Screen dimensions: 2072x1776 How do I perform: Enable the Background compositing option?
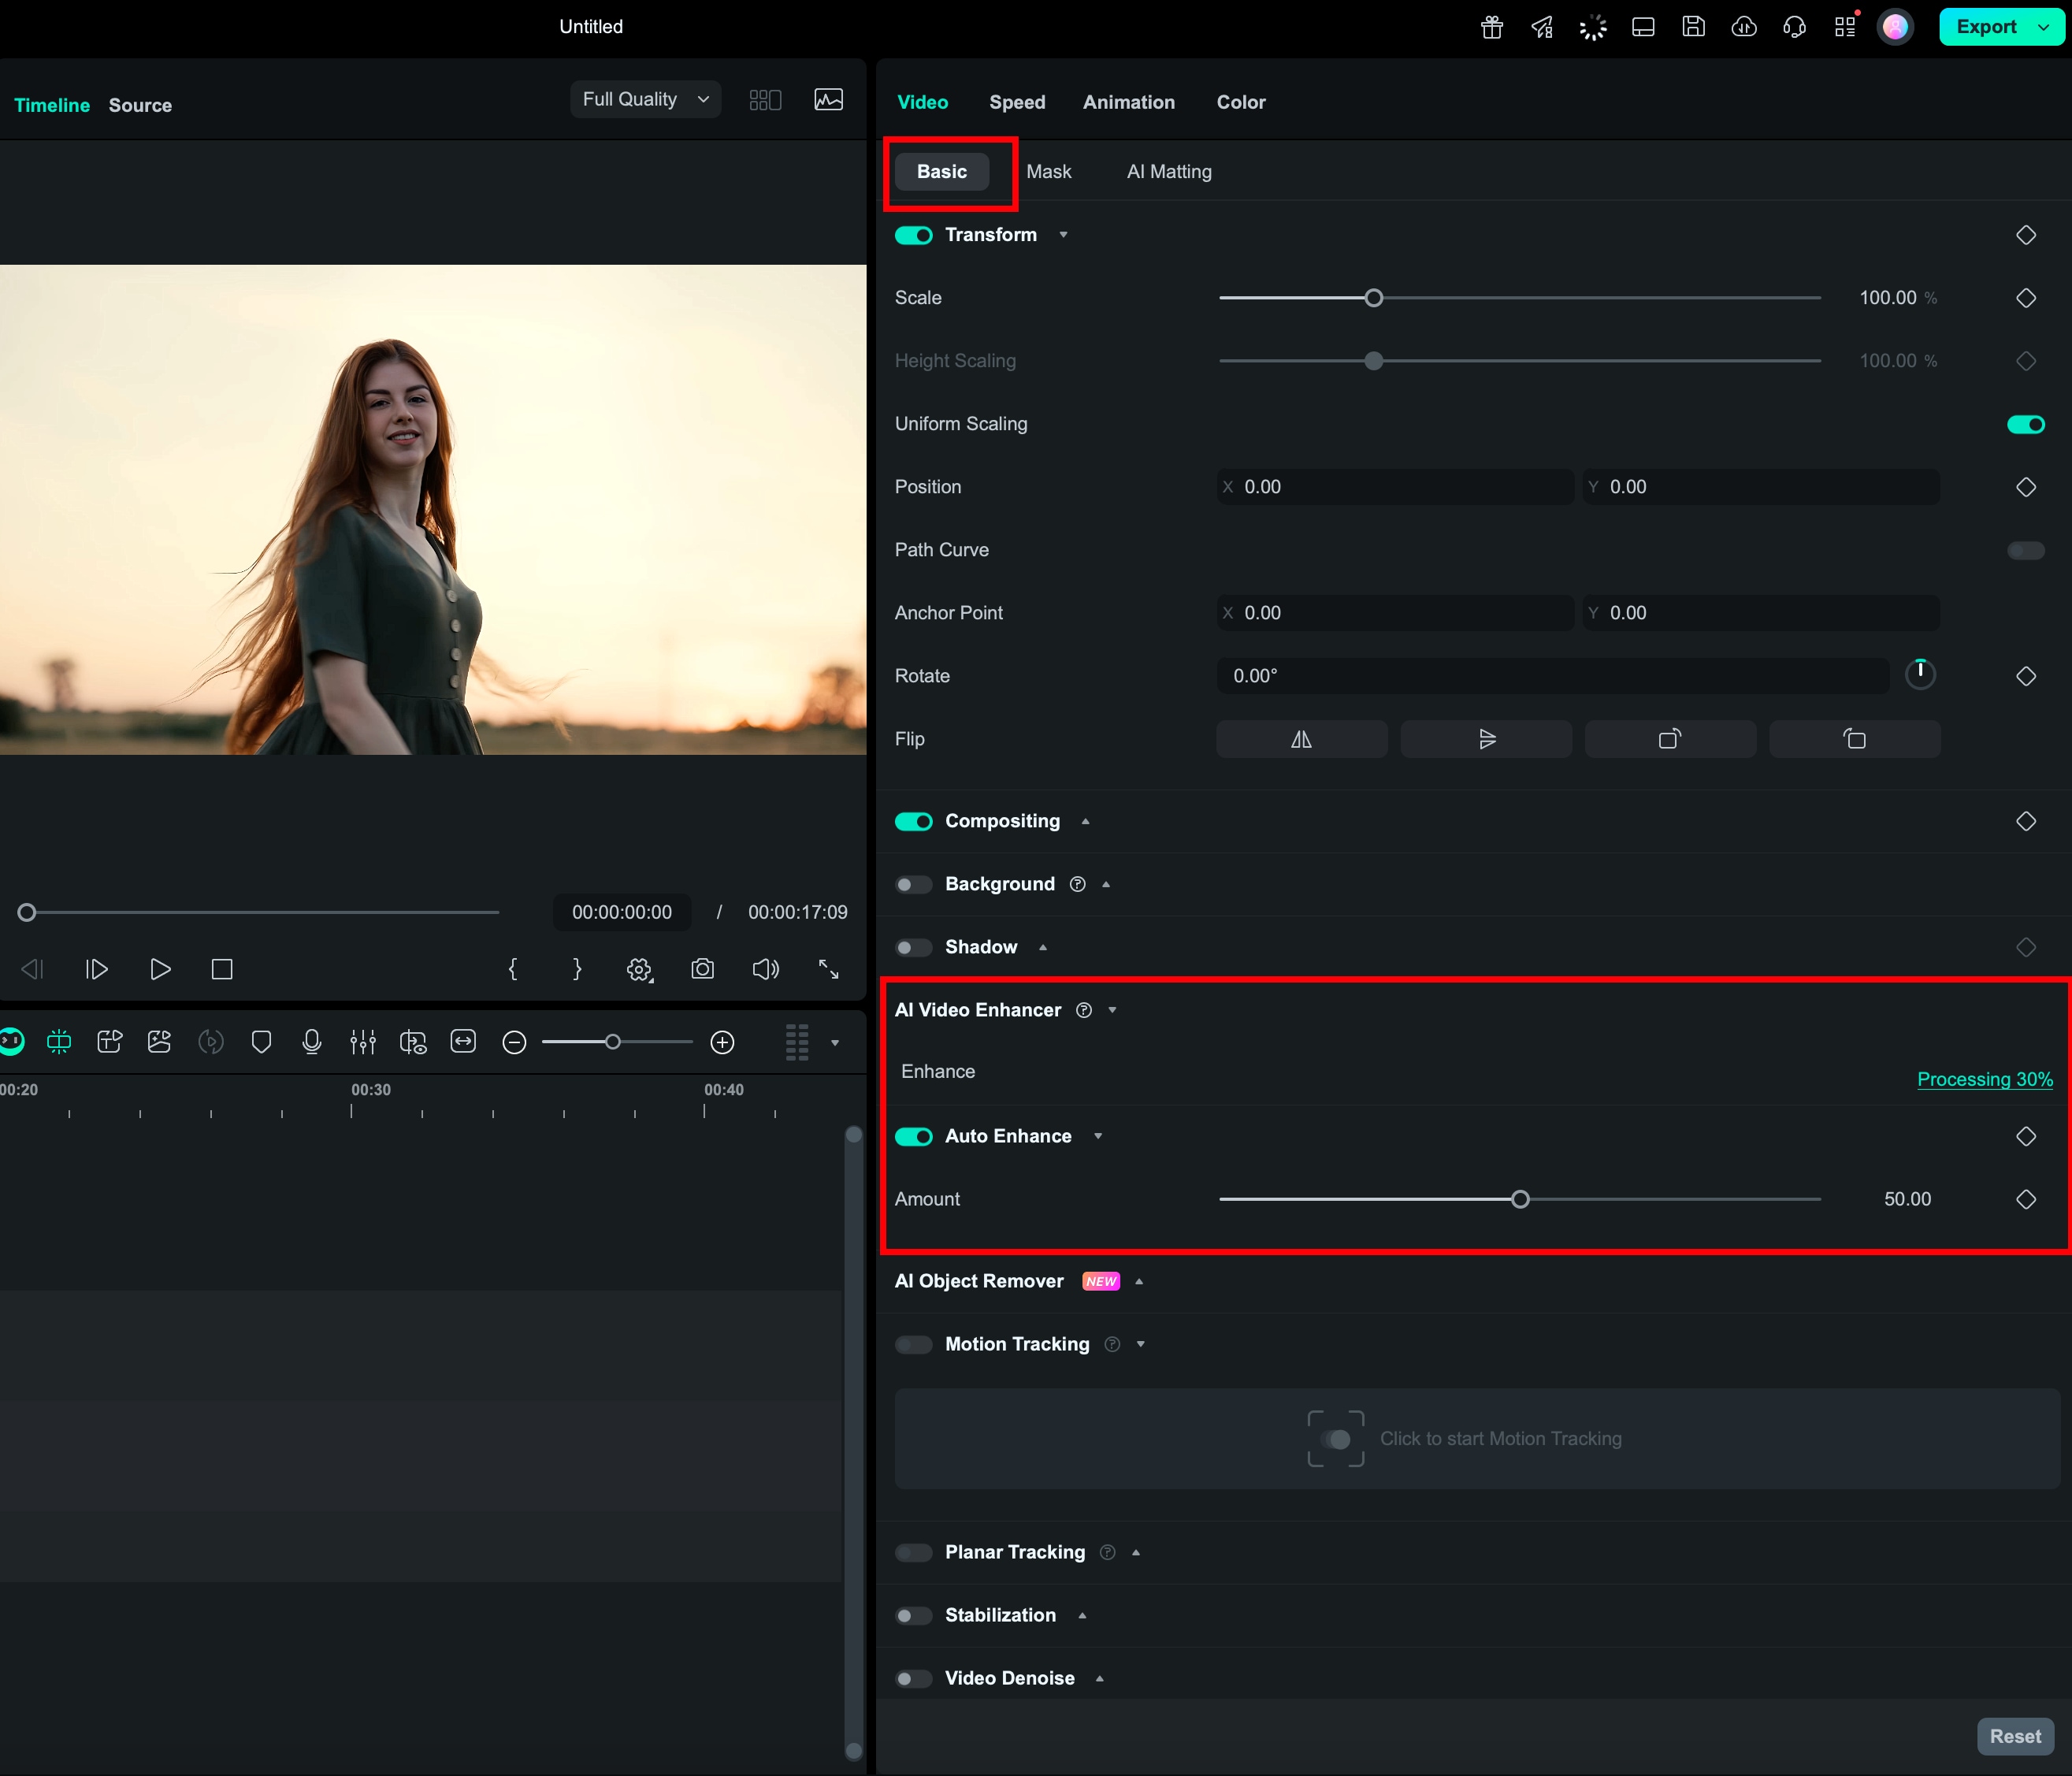[913, 884]
